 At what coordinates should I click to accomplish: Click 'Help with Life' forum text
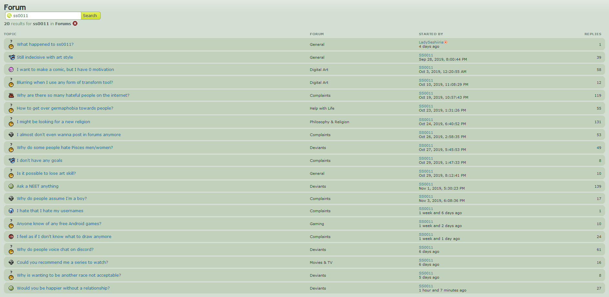coord(322,108)
